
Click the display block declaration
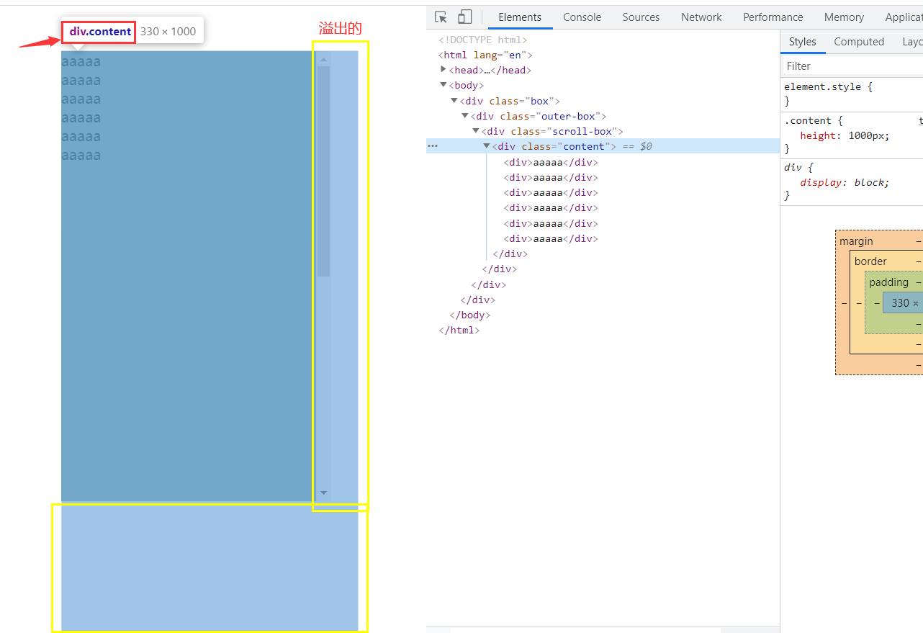tap(845, 182)
